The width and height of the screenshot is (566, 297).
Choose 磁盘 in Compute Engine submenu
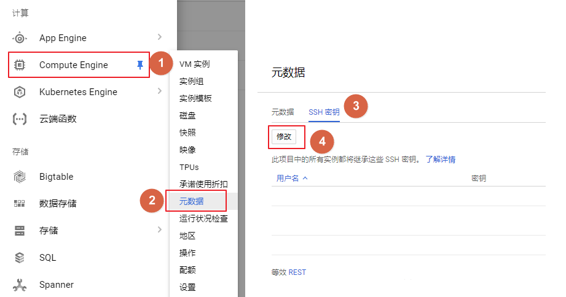(x=187, y=116)
